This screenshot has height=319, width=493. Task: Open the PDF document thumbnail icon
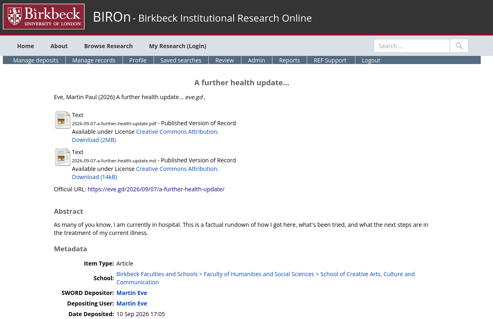click(x=63, y=120)
